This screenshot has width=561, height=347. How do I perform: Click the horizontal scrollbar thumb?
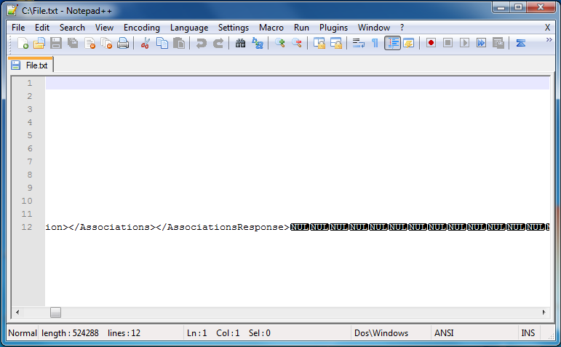(x=55, y=312)
